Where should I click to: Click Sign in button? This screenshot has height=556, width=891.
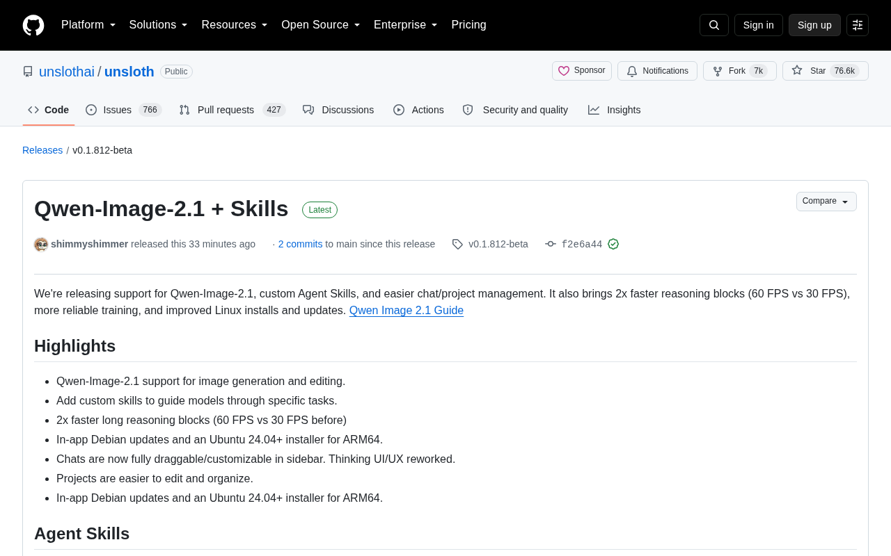(x=759, y=25)
